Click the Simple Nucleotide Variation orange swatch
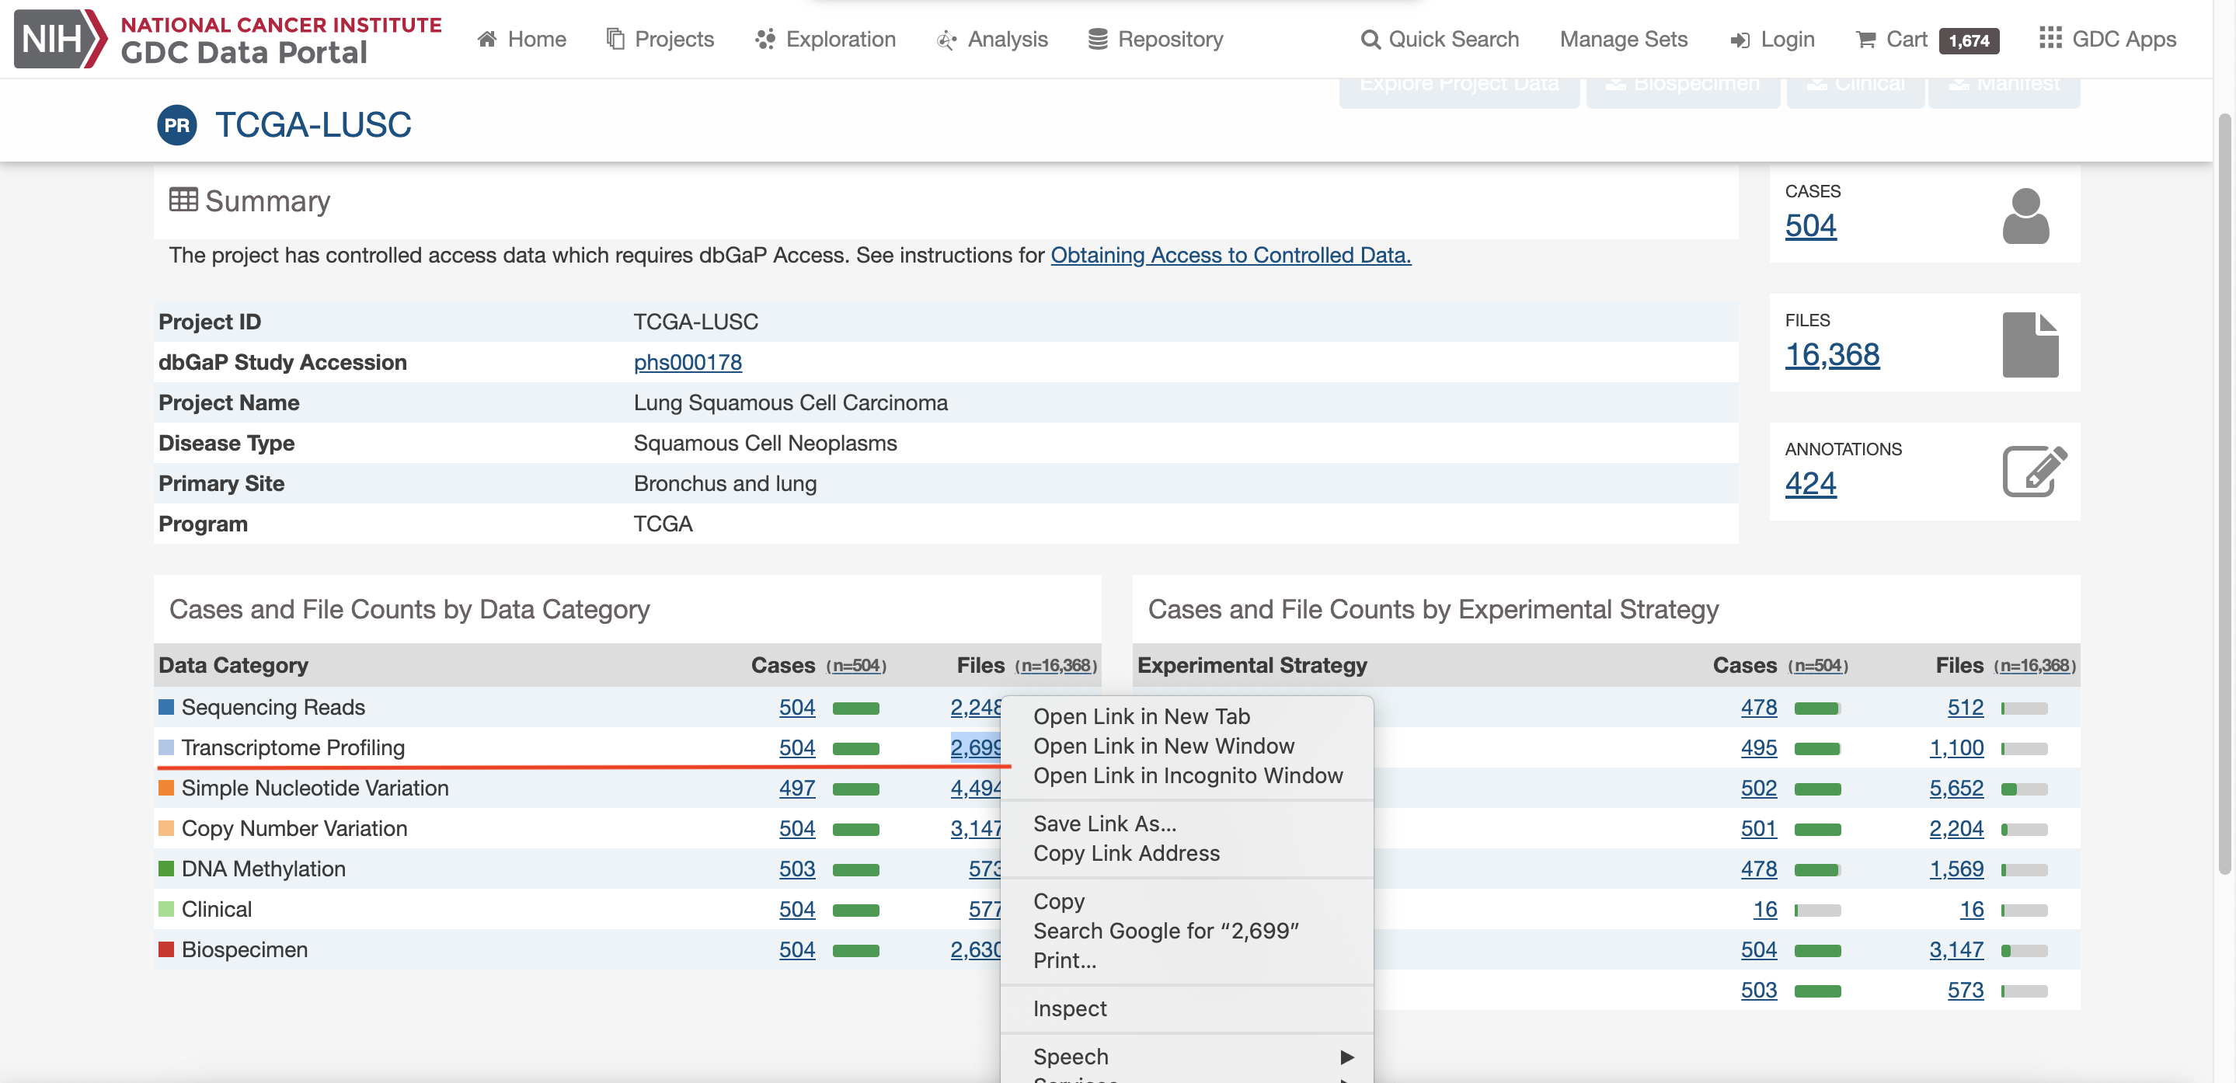Viewport: 2236px width, 1083px height. [165, 788]
